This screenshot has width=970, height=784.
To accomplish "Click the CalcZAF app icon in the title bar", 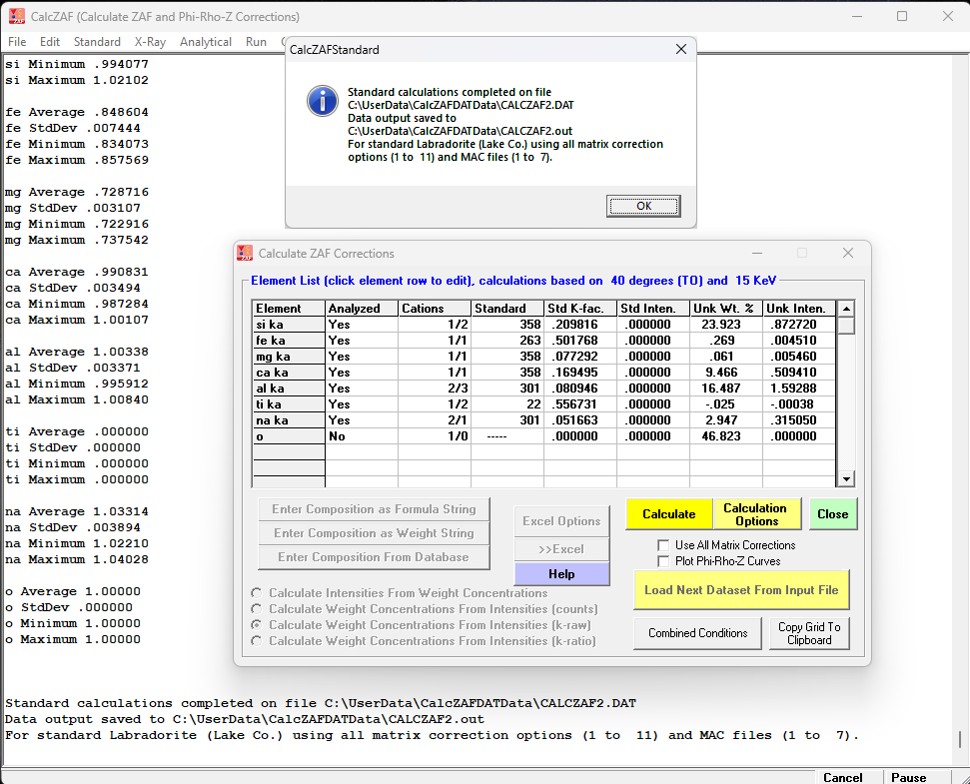I will (16, 16).
